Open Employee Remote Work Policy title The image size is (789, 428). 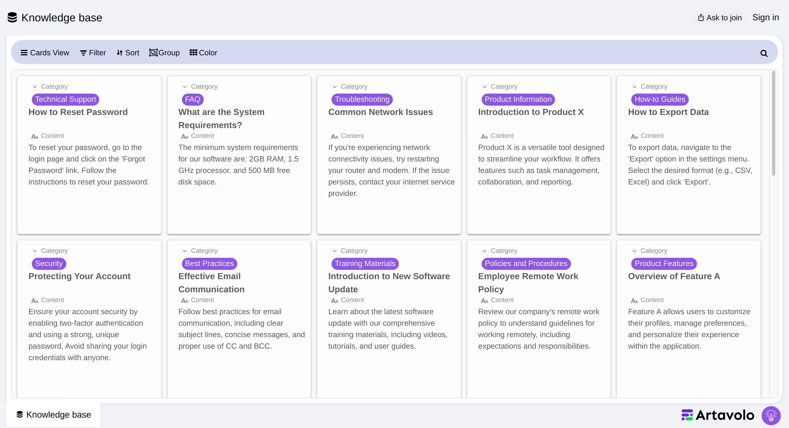click(x=528, y=283)
